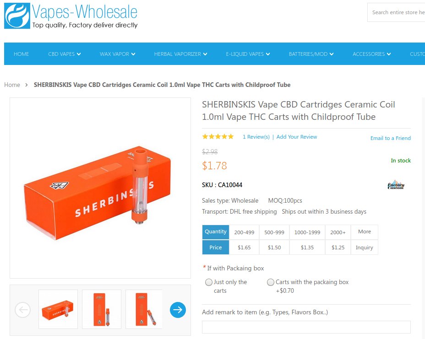Open the ACCESSORIES menu

coord(371,54)
